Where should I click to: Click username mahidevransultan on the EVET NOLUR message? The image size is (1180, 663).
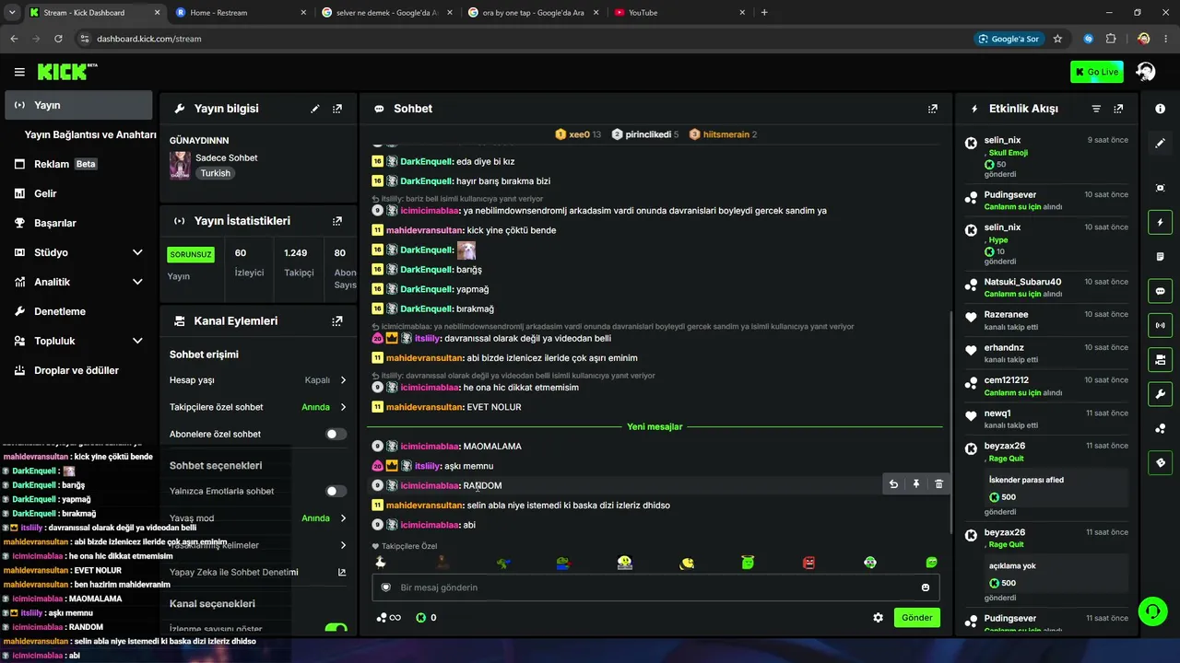click(x=424, y=407)
